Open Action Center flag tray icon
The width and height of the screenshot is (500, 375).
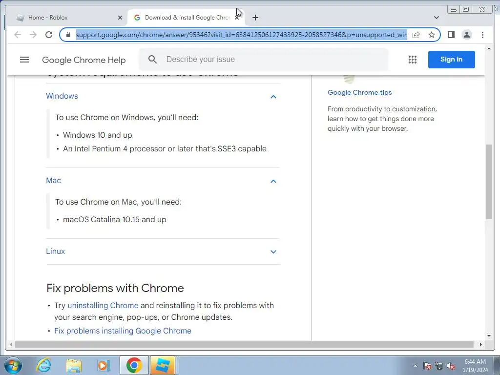click(x=427, y=366)
